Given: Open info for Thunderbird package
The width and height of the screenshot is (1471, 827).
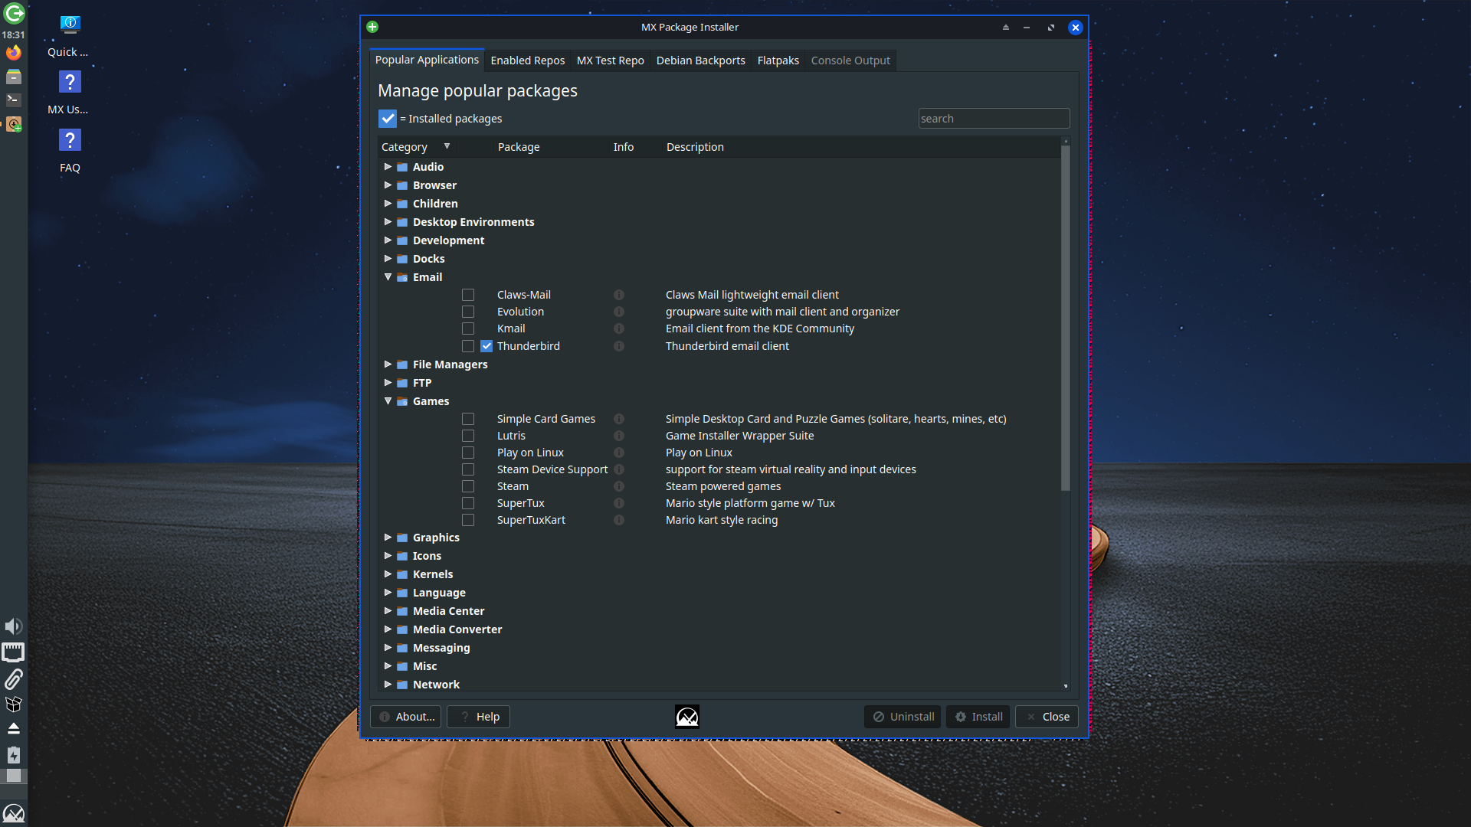Looking at the screenshot, I should pos(619,346).
